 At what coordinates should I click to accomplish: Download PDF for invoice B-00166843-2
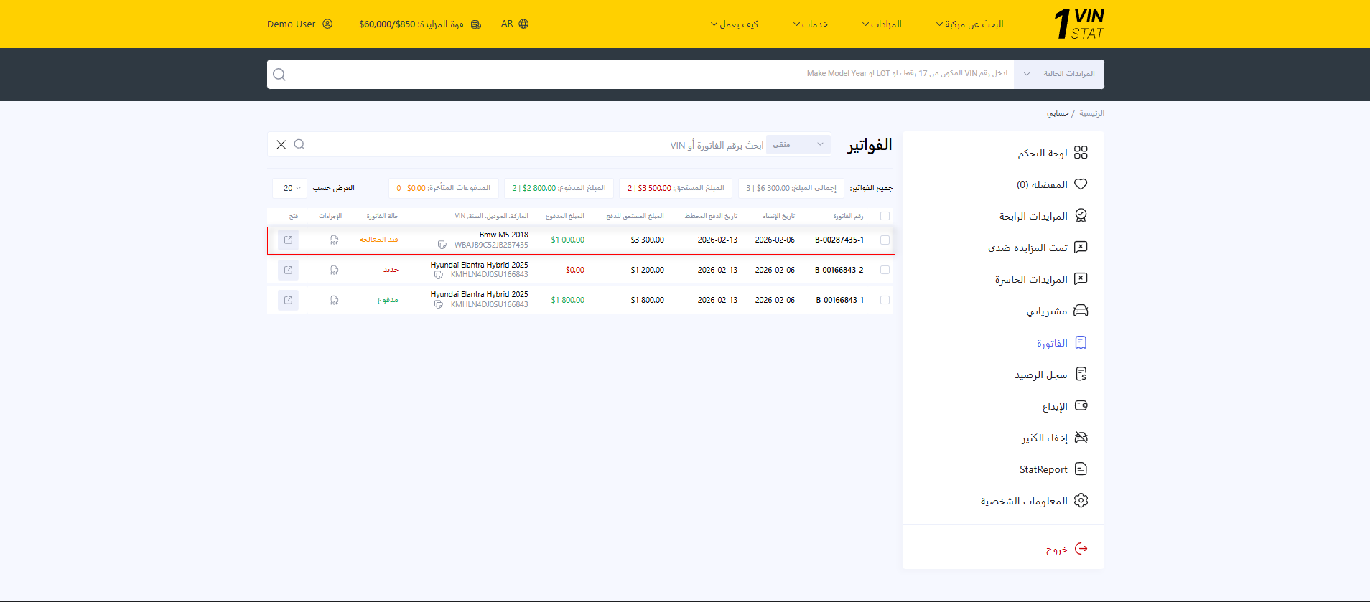pos(334,271)
